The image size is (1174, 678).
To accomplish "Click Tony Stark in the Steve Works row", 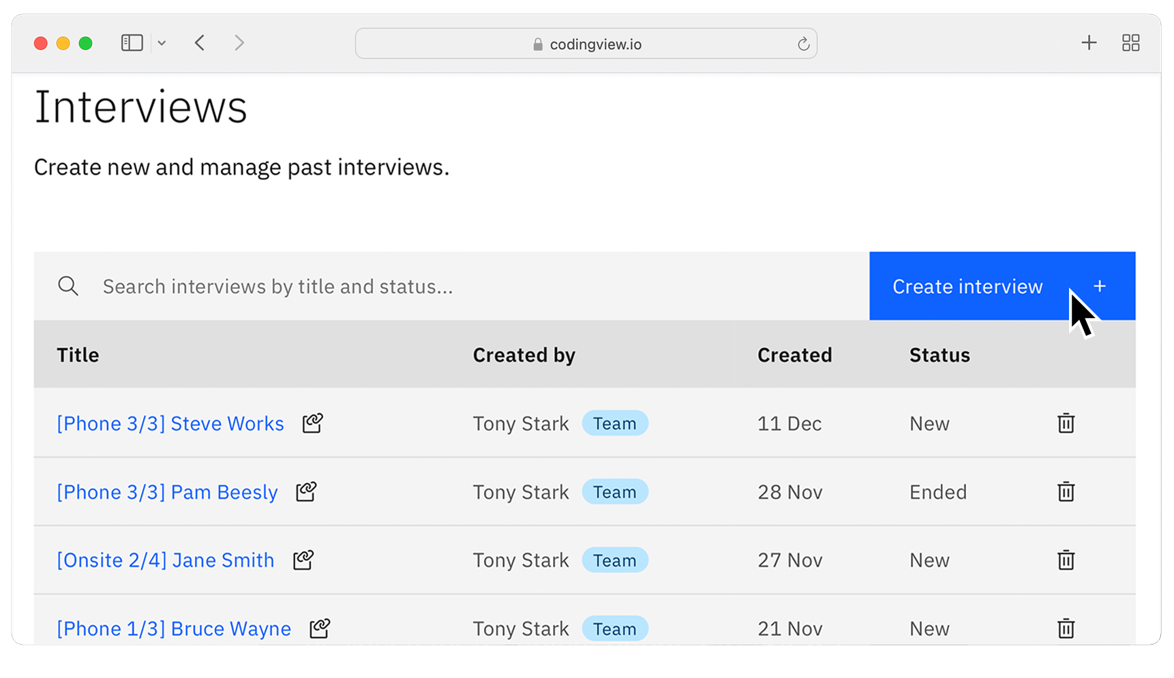I will coord(521,424).
